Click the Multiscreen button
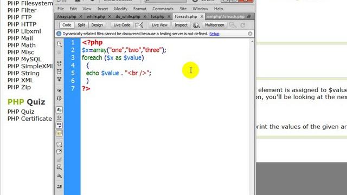Screen dimensions: 347x195 215,25
